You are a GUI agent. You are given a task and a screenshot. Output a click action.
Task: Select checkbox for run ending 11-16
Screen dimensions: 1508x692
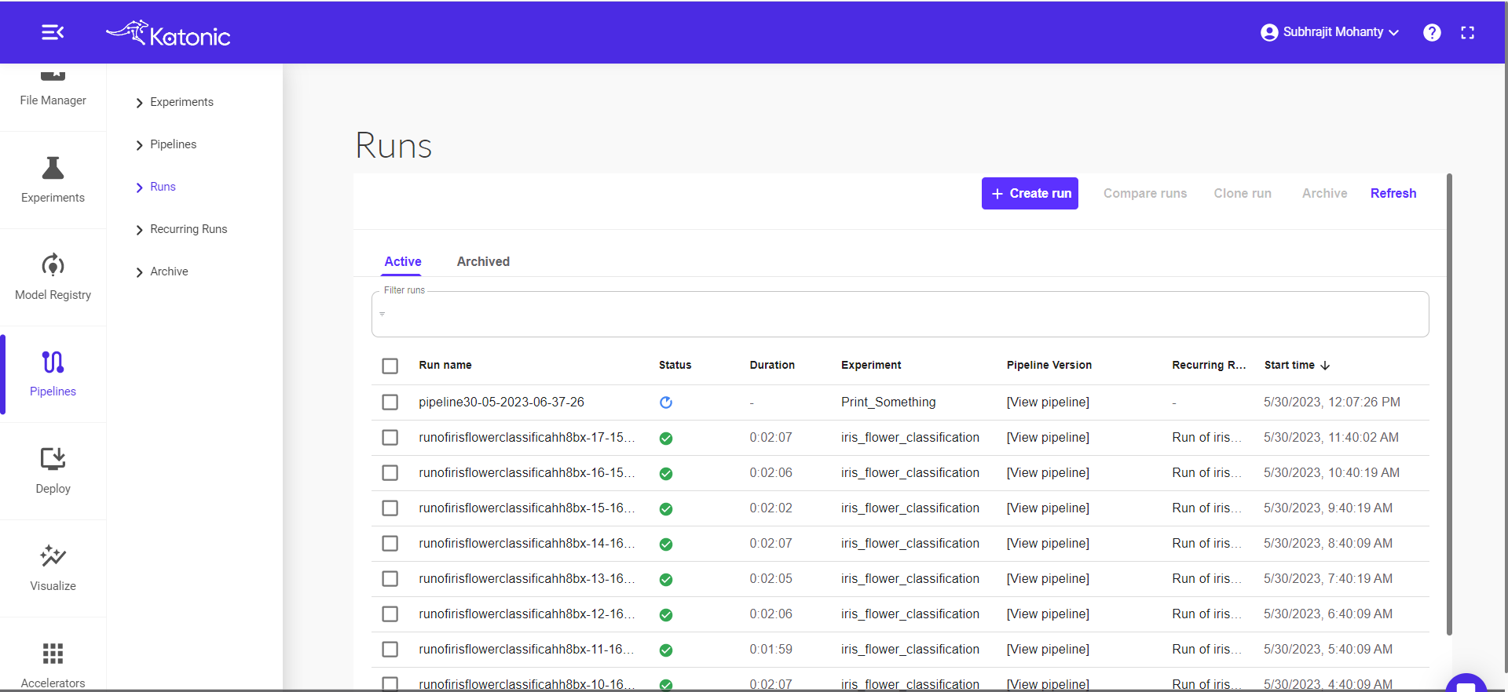pyautogui.click(x=390, y=649)
